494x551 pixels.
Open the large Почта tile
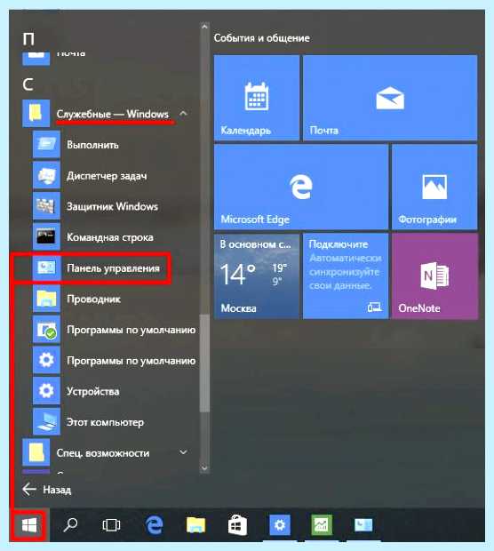(x=390, y=98)
